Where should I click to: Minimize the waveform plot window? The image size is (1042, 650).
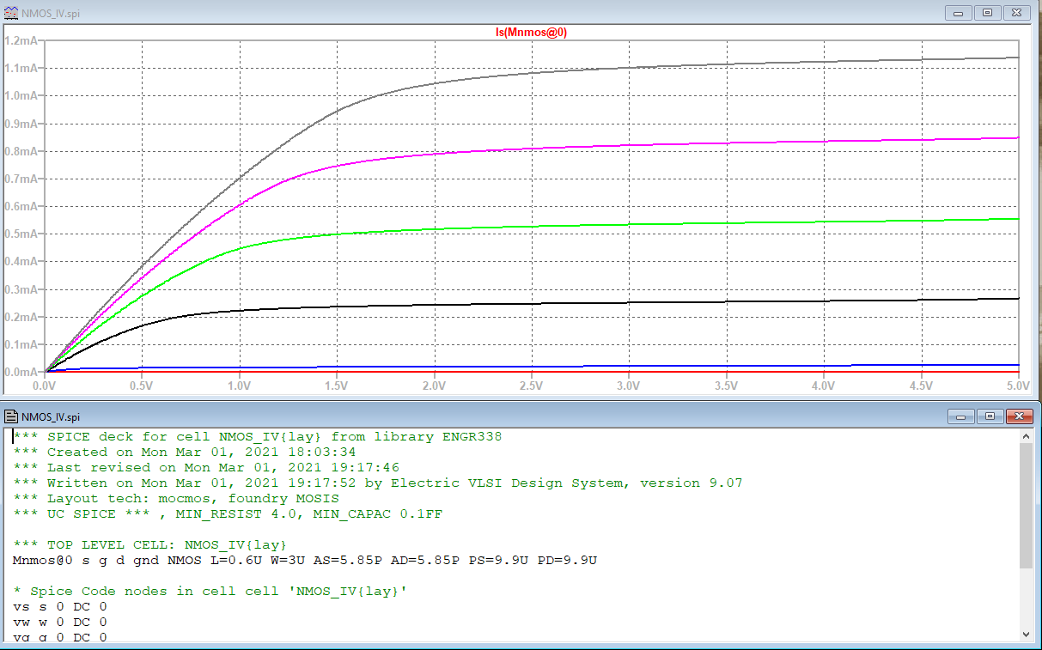(959, 13)
